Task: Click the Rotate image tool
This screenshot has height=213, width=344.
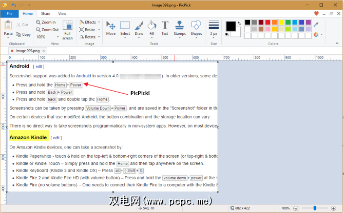Action: [x=87, y=37]
